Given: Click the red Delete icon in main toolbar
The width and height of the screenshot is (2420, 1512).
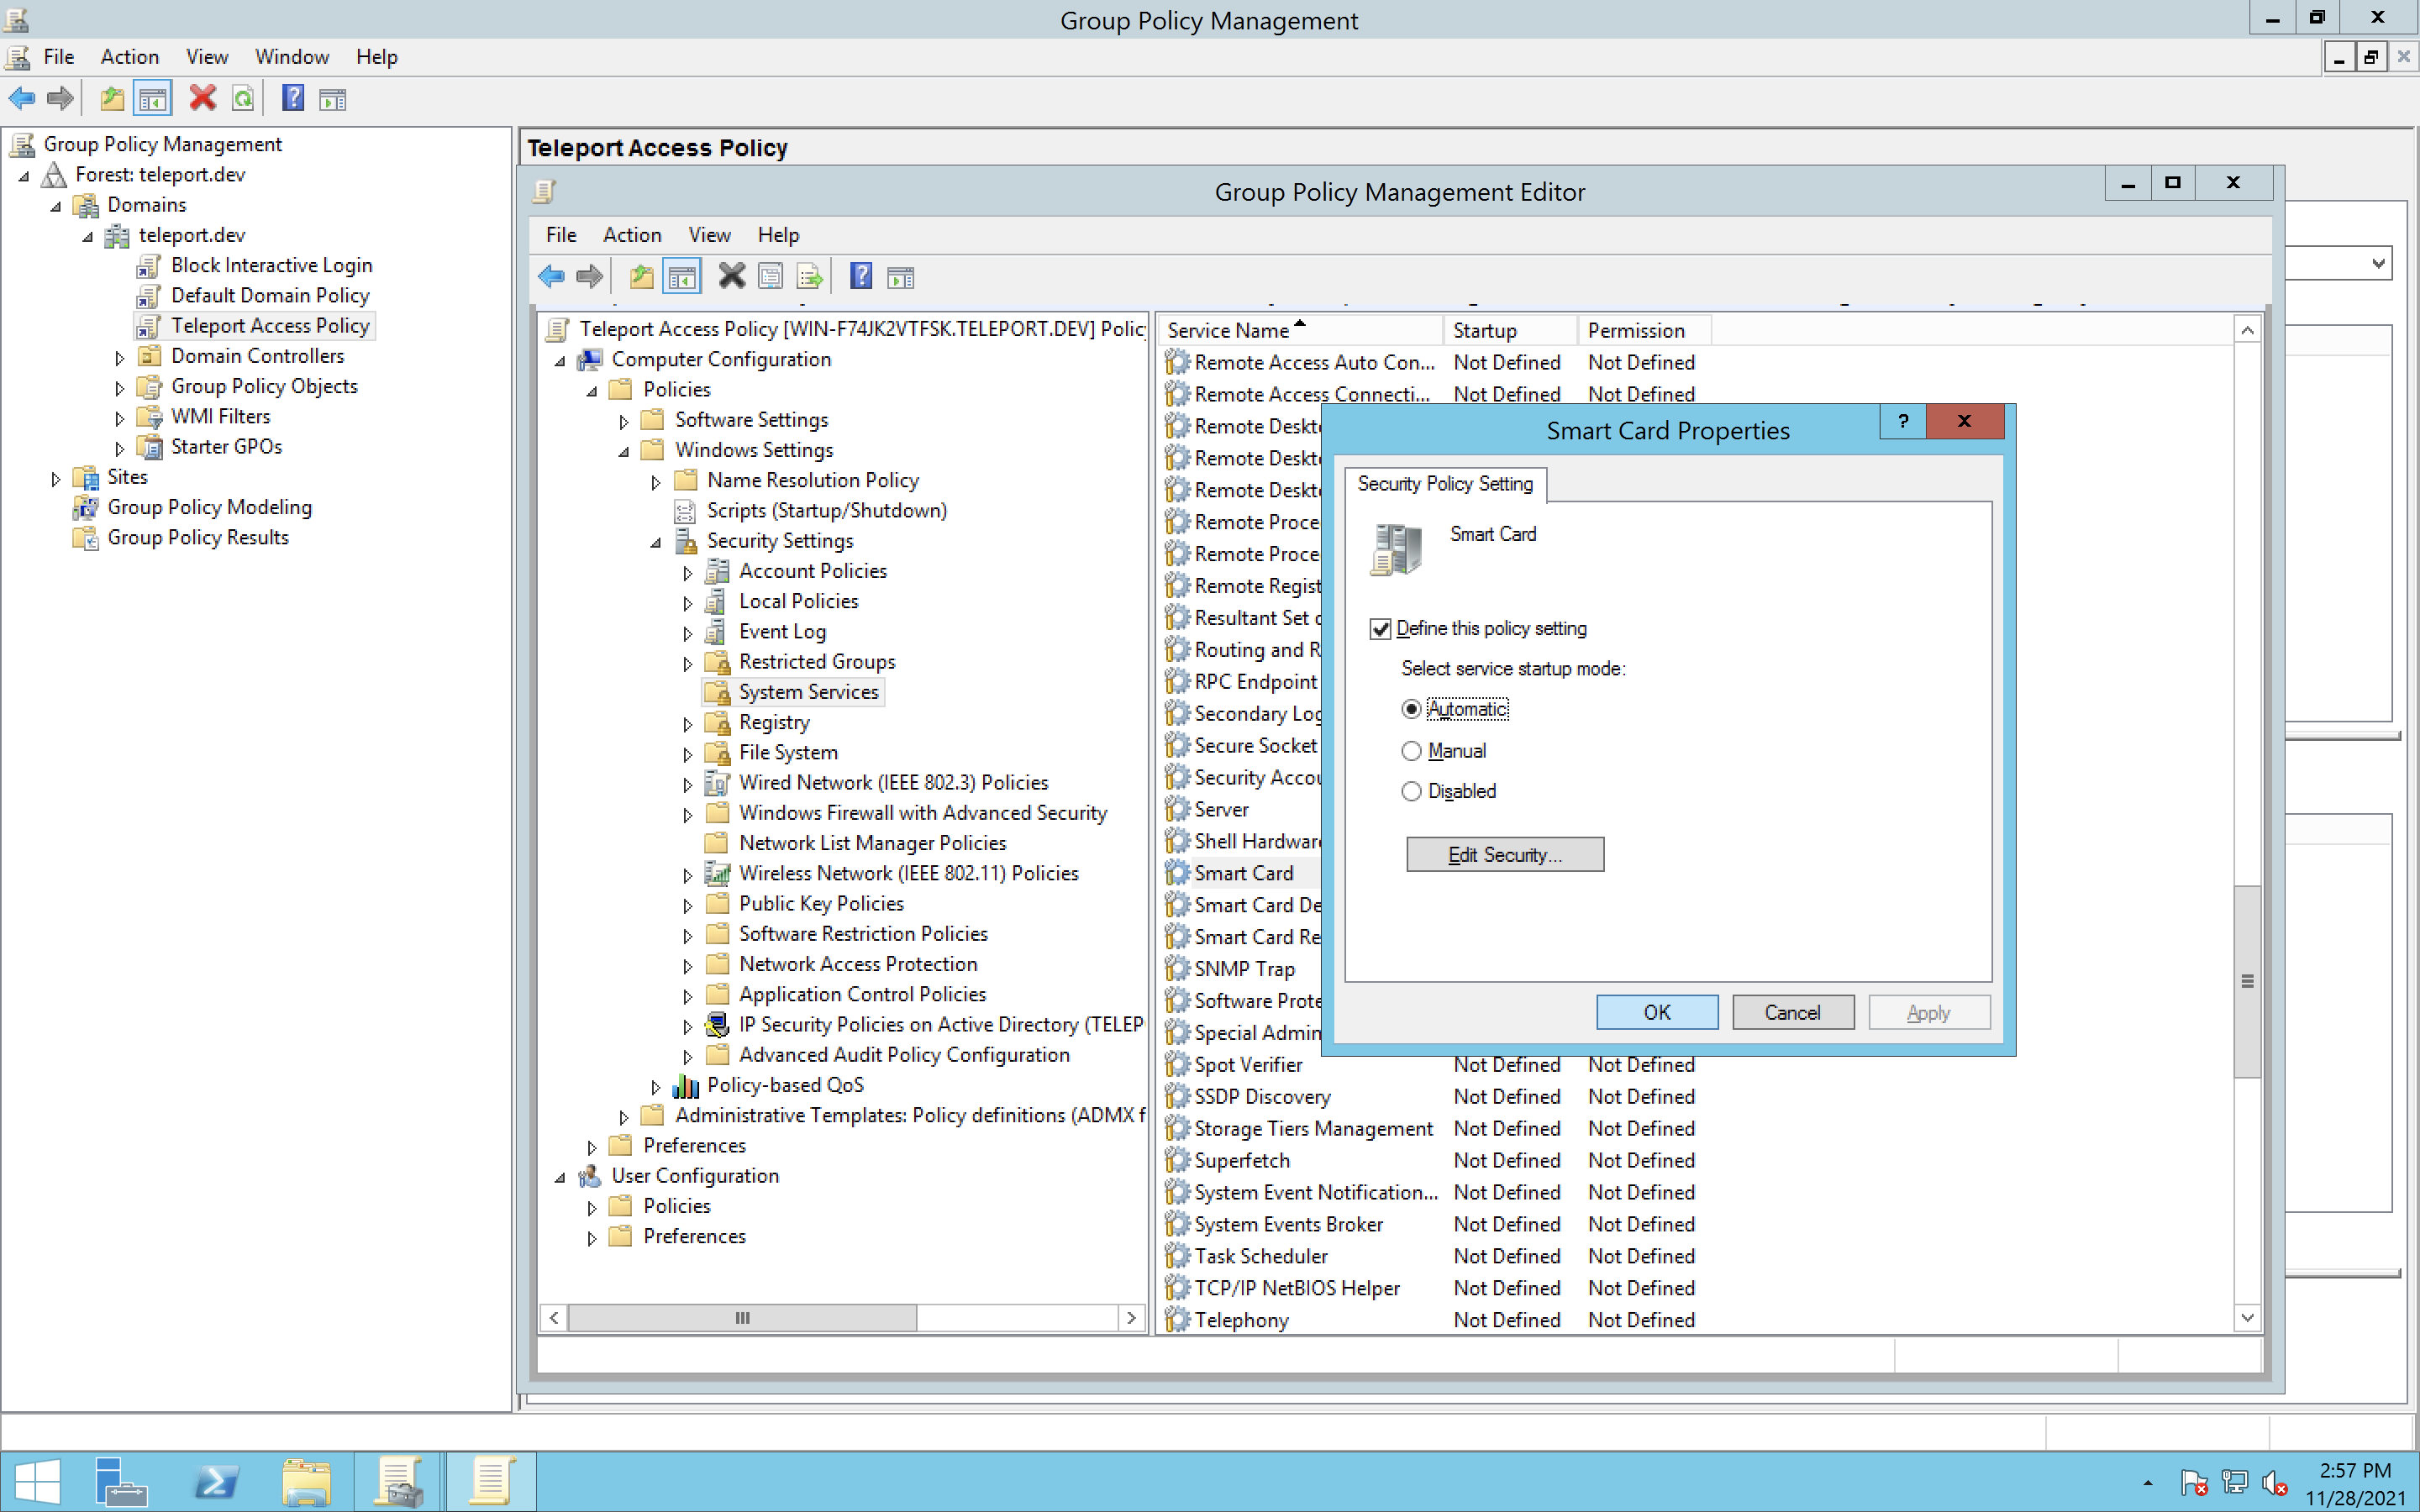Looking at the screenshot, I should coord(203,98).
